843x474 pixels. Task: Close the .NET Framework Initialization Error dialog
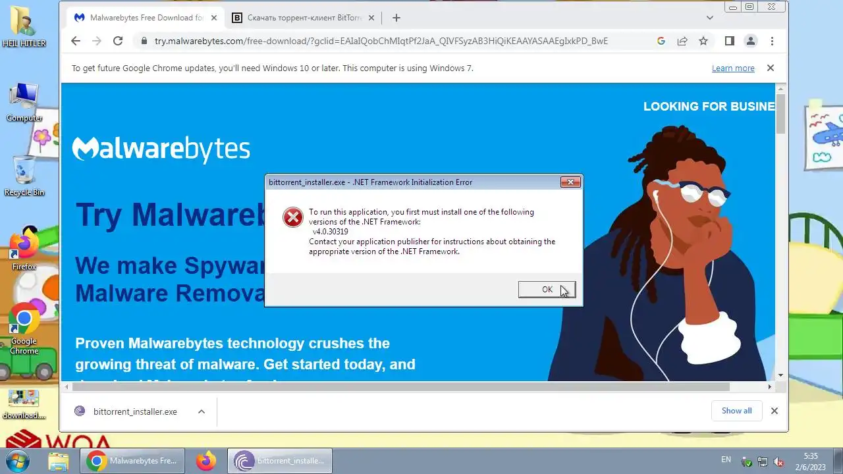tap(570, 182)
